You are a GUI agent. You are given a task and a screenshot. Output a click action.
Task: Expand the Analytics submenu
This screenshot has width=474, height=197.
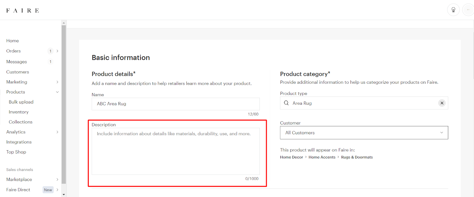(x=57, y=132)
